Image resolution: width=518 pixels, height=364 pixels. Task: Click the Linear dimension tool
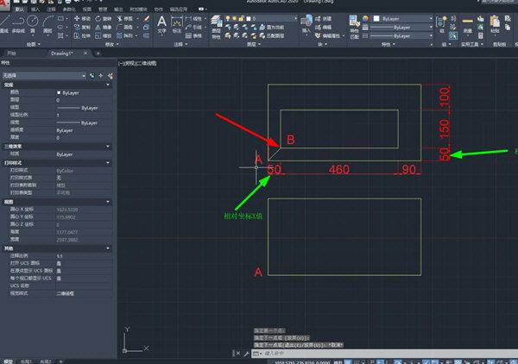tap(193, 18)
